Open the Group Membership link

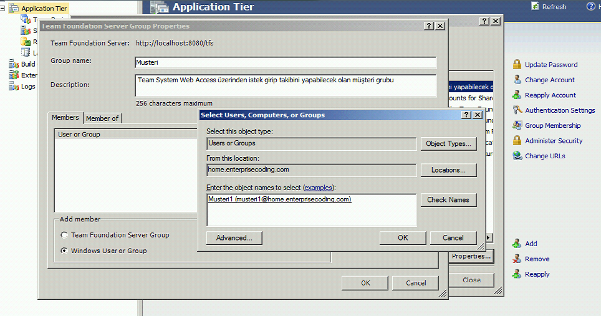[553, 125]
